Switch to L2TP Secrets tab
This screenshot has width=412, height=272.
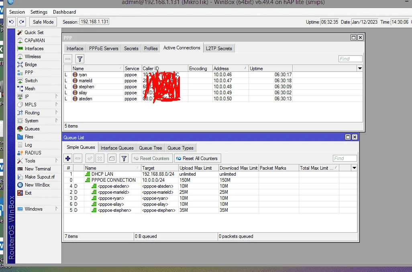(219, 49)
